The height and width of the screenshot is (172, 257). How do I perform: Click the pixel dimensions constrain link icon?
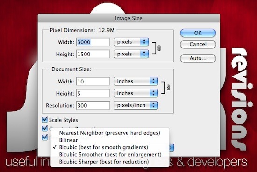click(x=159, y=48)
